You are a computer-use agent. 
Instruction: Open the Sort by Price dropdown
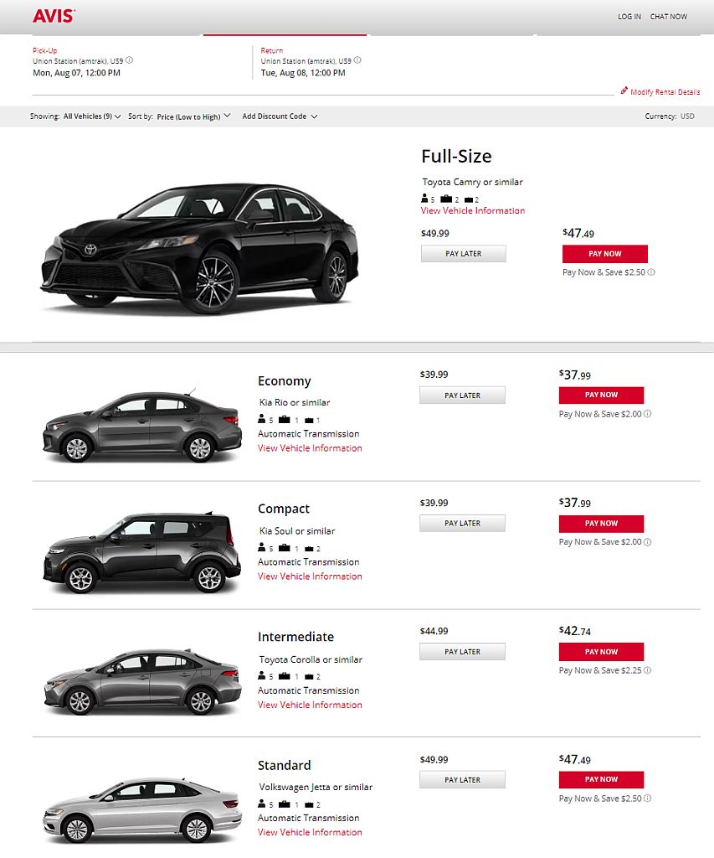[x=193, y=116]
